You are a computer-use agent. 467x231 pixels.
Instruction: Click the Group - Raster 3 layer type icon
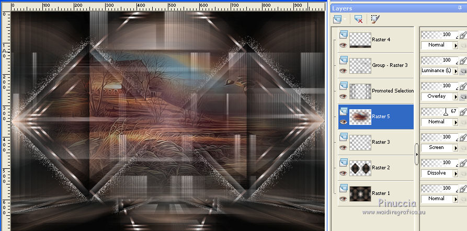pos(344,60)
